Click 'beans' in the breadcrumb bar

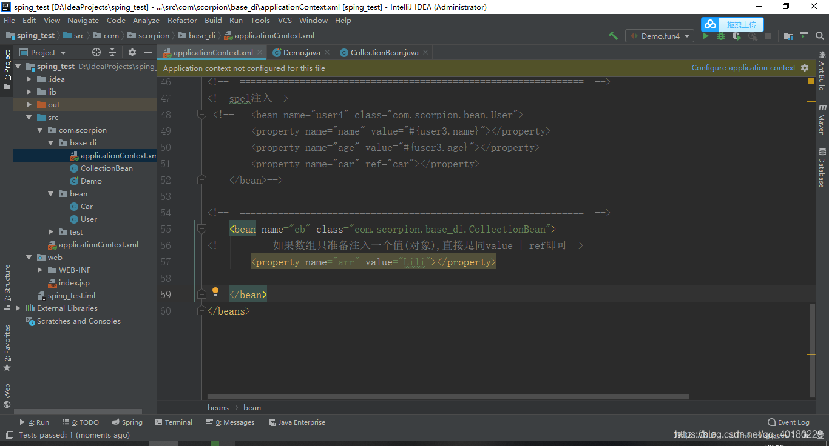pos(218,408)
